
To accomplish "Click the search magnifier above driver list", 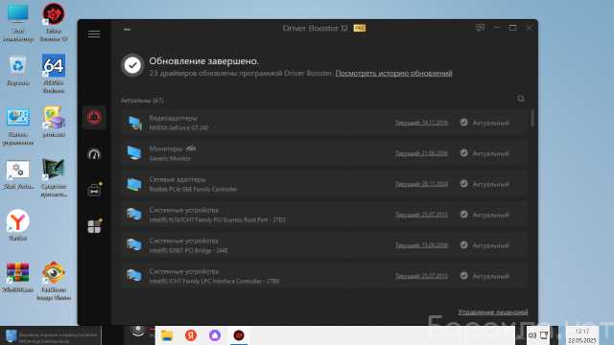I will tap(521, 98).
